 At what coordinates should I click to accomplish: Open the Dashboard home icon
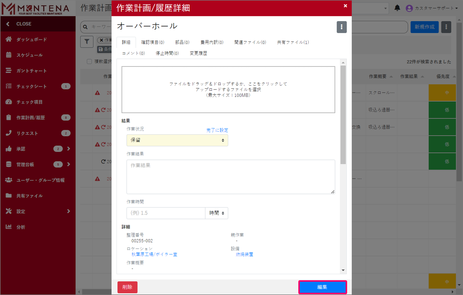click(9, 39)
